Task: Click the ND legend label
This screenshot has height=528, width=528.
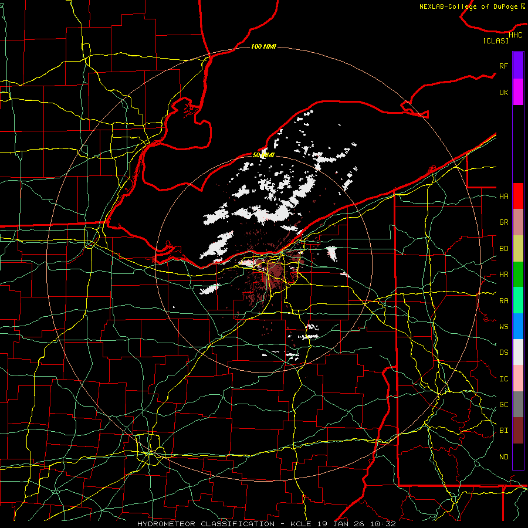Action: (503, 457)
